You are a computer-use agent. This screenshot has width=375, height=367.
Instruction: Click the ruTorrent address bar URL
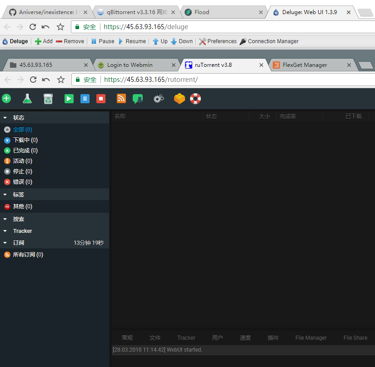click(151, 80)
